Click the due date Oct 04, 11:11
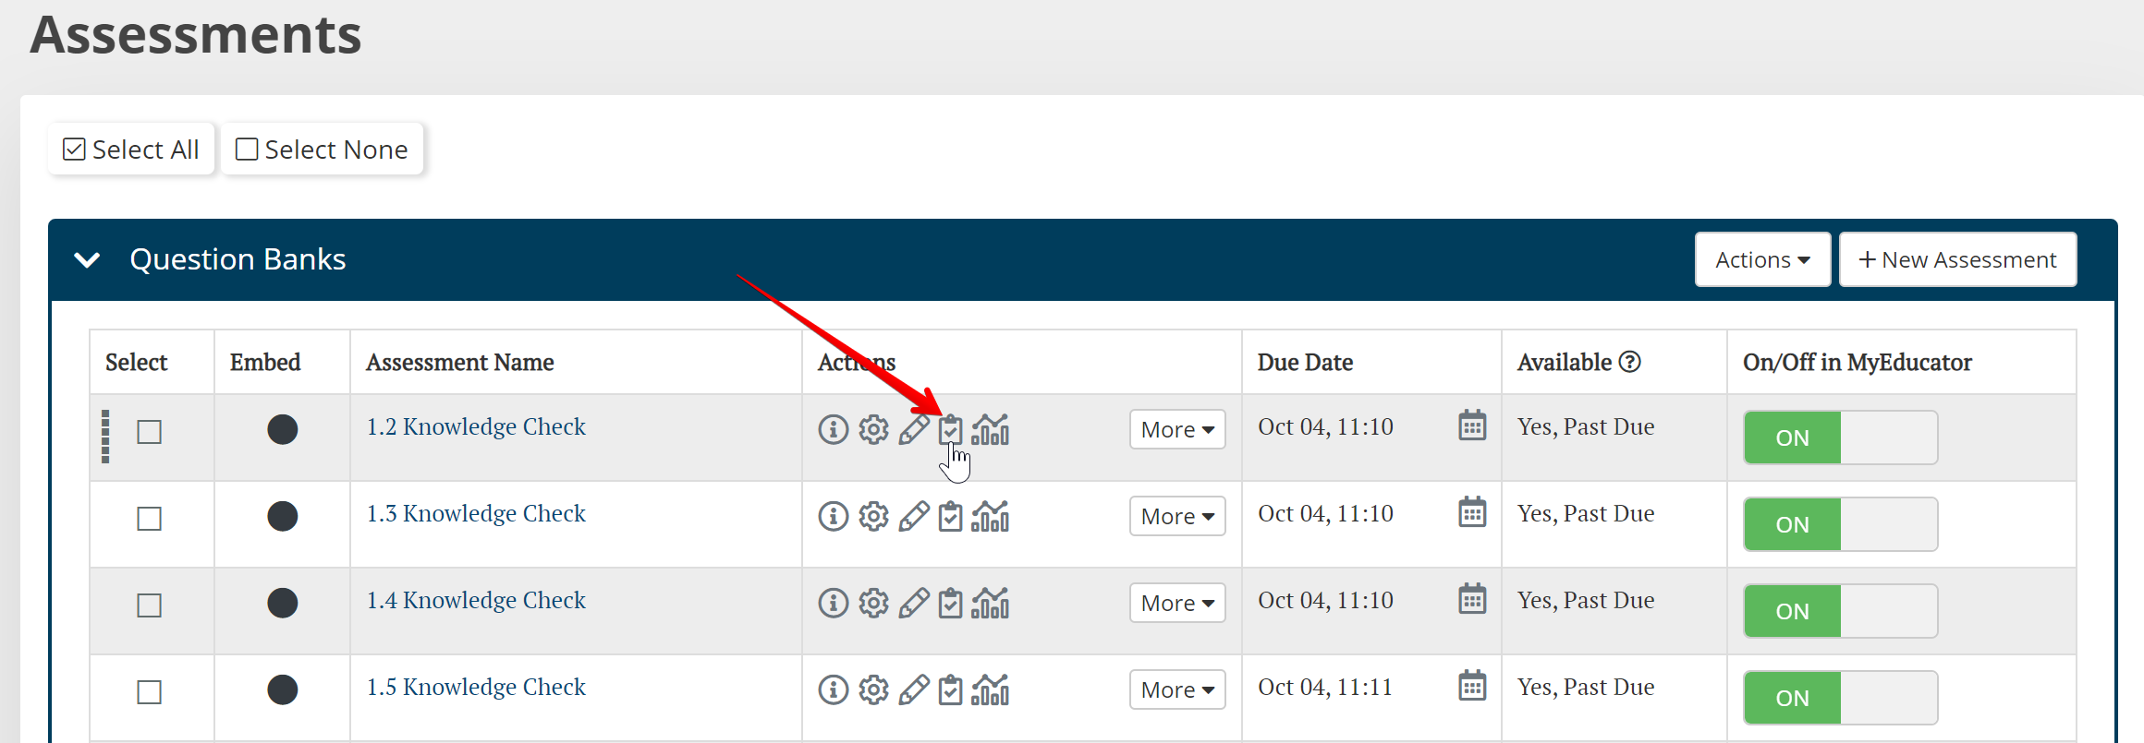Image resolution: width=2144 pixels, height=743 pixels. 1325,687
